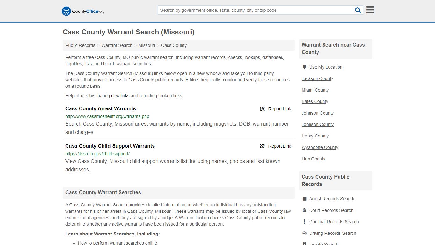Open the hamburger menu icon
The image size is (435, 245).
click(x=370, y=10)
